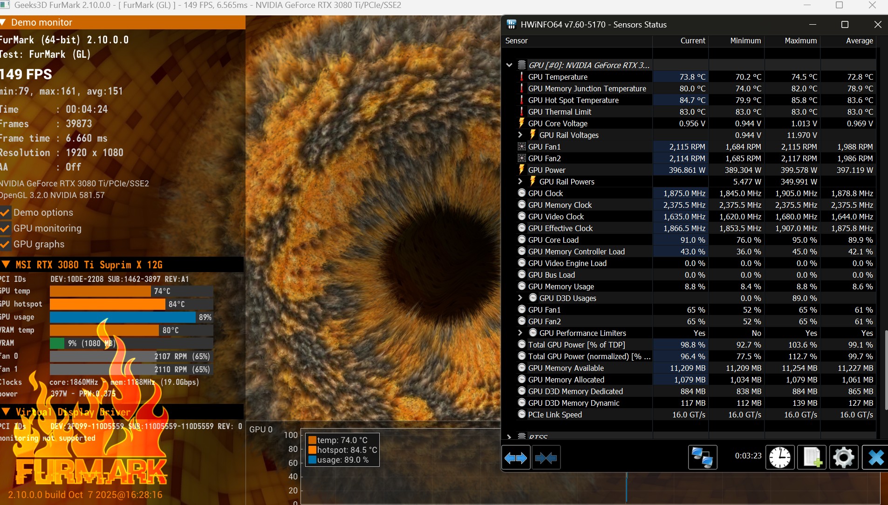888x505 pixels.
Task: Expand the GPU Rail Voltages group
Action: 520,135
